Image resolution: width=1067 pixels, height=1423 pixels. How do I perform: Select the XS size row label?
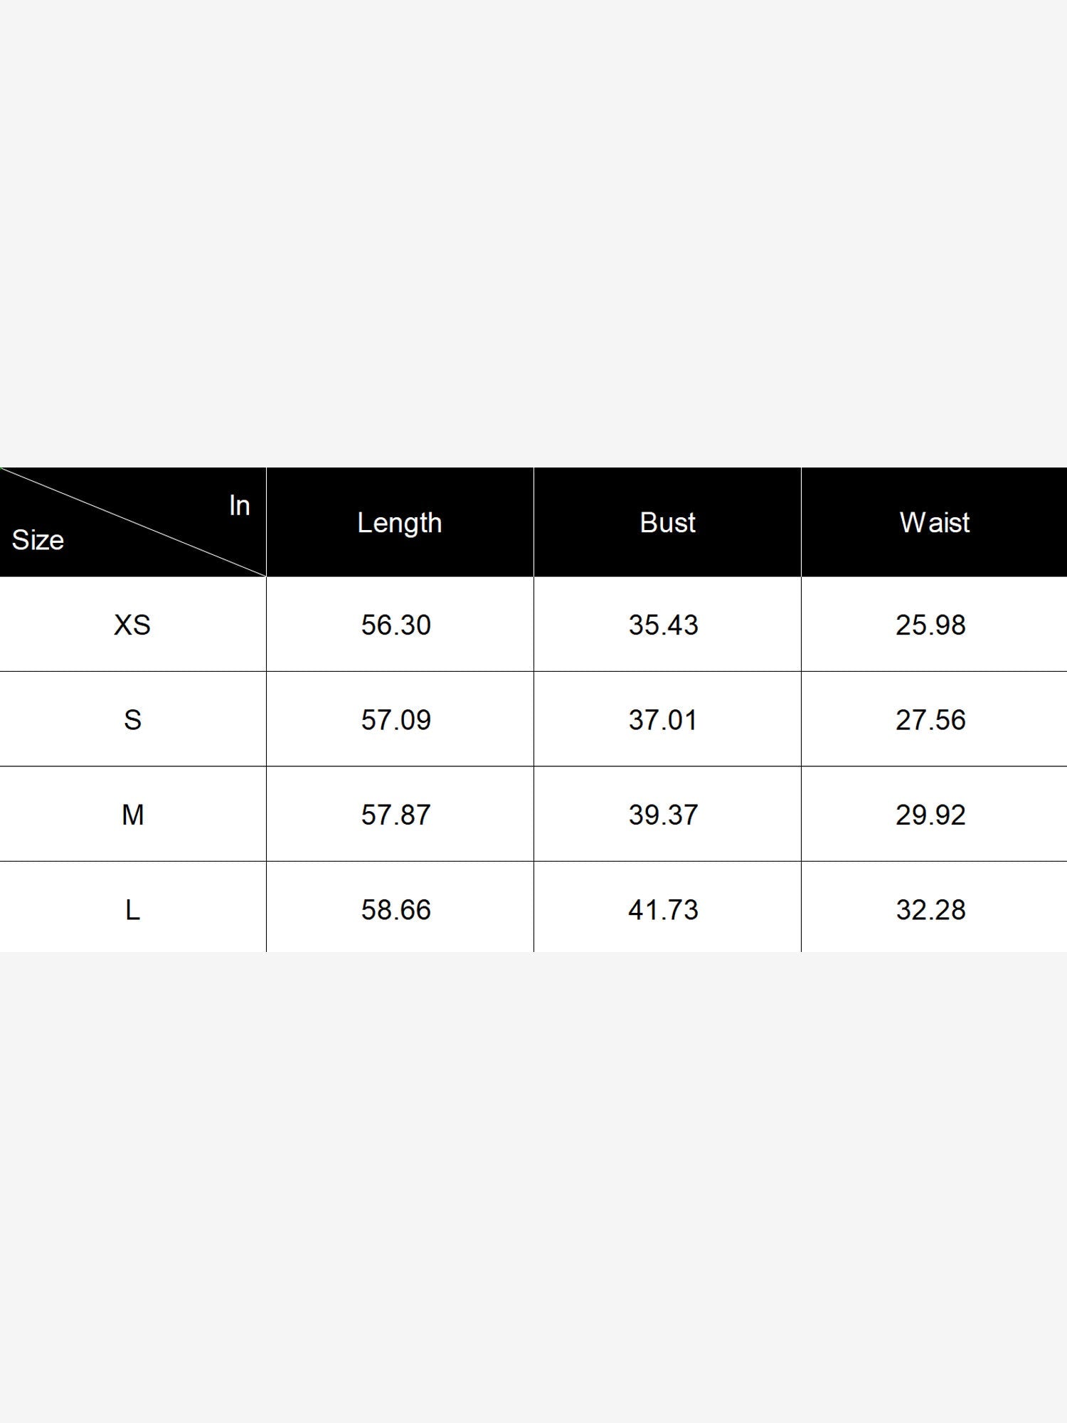[x=132, y=625]
